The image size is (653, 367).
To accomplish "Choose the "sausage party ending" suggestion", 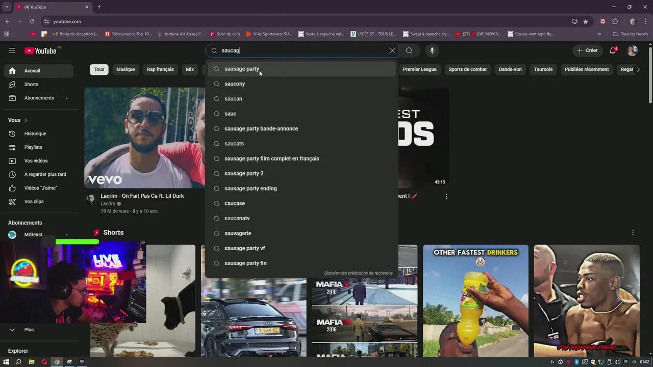I will point(302,189).
